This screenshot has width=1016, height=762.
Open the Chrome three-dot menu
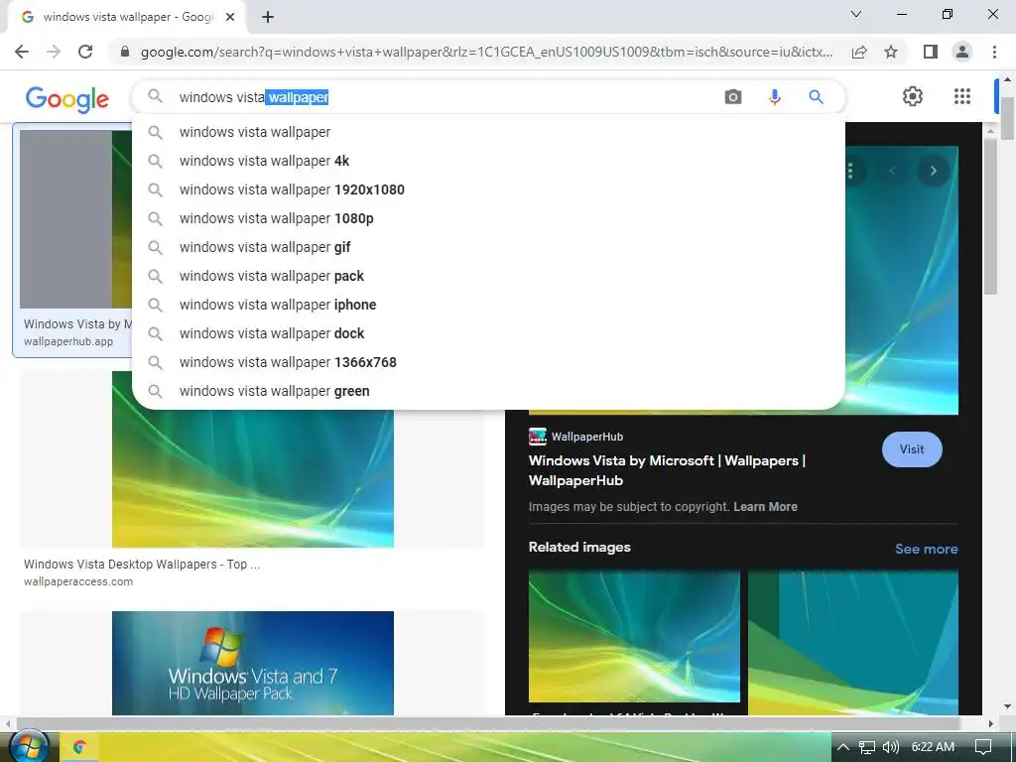(994, 52)
